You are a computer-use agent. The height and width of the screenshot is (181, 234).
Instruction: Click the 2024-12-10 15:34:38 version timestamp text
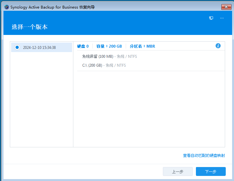[39, 48]
